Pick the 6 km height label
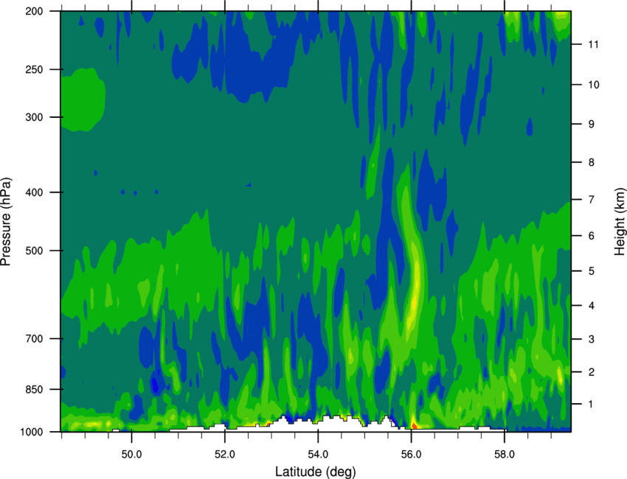The width and height of the screenshot is (627, 479). pos(592,236)
